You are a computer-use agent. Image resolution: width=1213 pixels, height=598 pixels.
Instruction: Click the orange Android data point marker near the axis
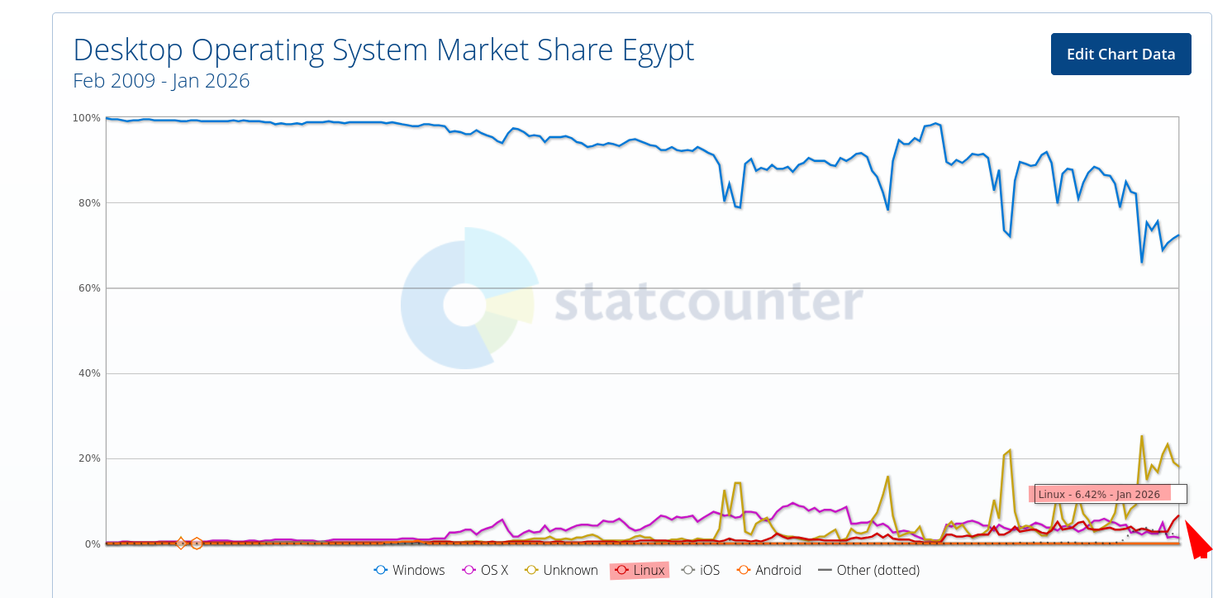182,543
